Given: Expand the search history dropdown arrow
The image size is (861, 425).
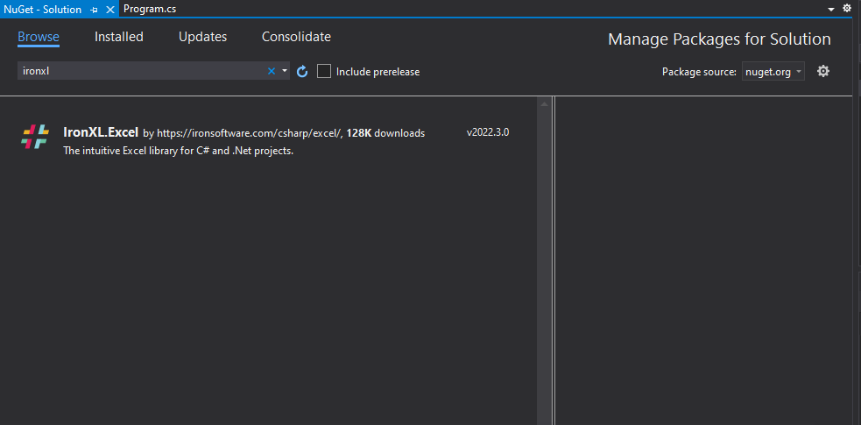Looking at the screenshot, I should [284, 71].
